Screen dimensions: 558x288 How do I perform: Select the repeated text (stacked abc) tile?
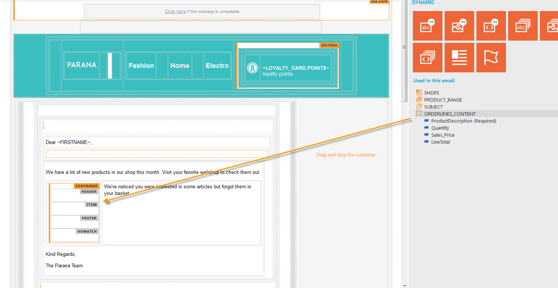pyautogui.click(x=523, y=26)
